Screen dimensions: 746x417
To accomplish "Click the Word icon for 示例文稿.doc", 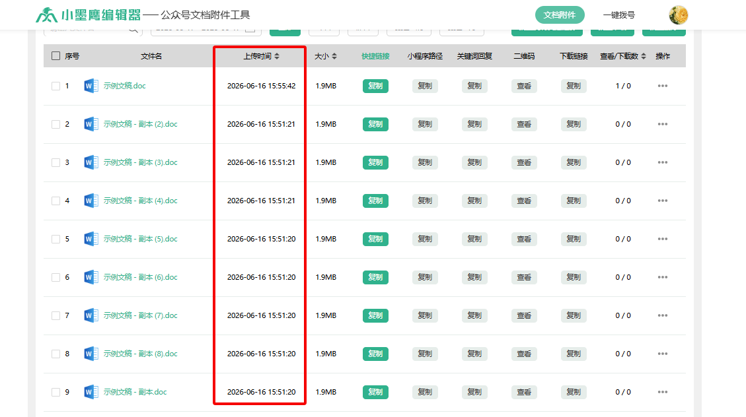I will click(91, 86).
